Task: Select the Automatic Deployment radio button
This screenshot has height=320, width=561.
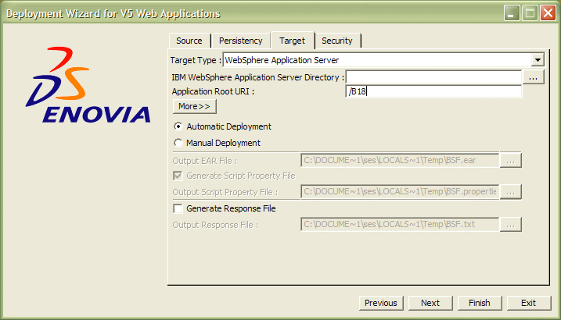Action: coord(178,126)
